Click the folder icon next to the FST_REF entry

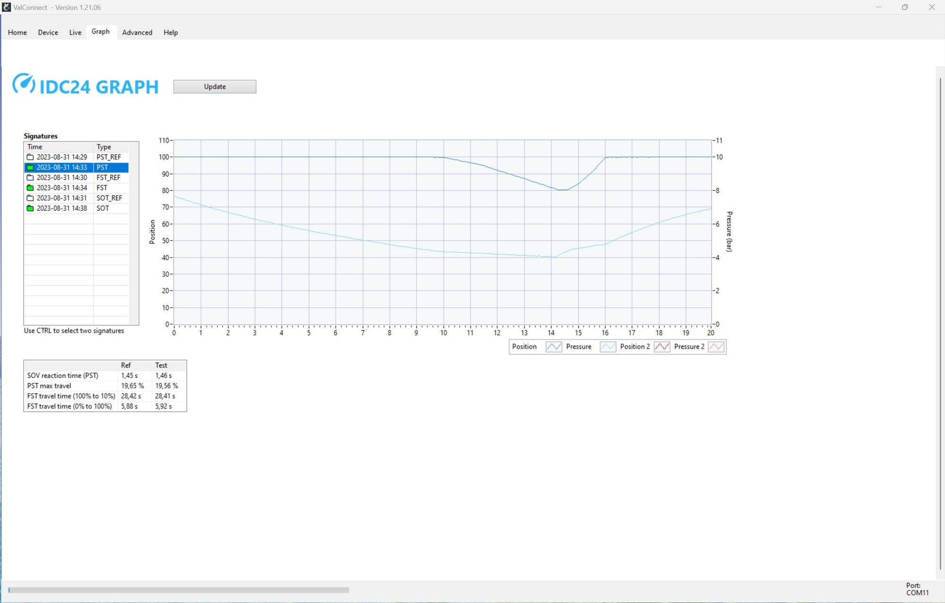29,177
